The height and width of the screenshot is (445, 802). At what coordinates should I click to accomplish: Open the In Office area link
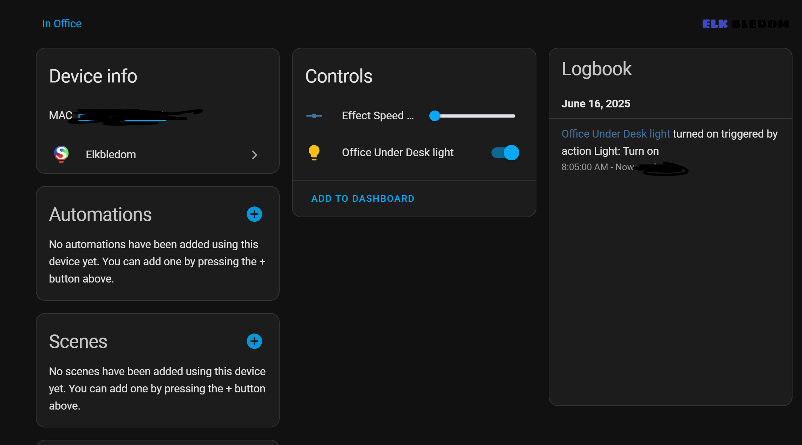[x=62, y=24]
